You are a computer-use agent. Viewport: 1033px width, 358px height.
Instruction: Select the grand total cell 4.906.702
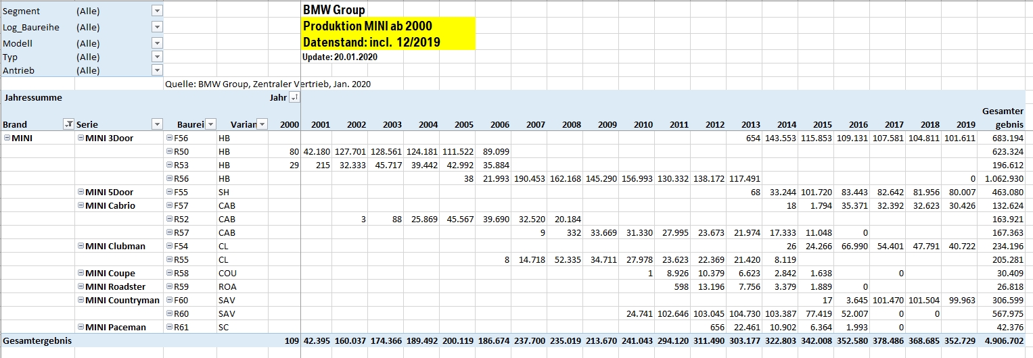coord(1003,340)
